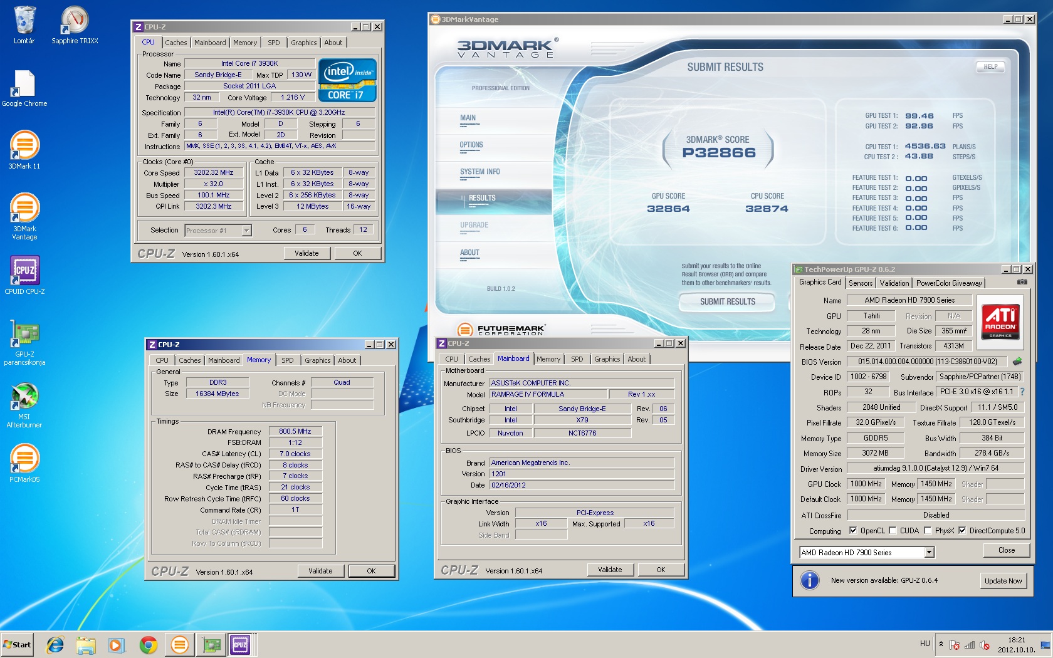Click the GPU-Z camera screenshot icon
Viewport: 1053px width, 658px height.
click(x=1022, y=282)
